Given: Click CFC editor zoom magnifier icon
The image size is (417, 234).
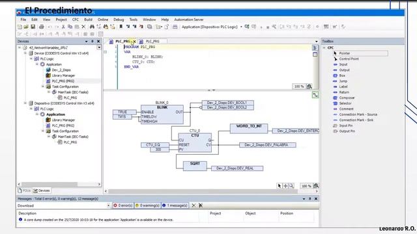Looking at the screenshot, I should tap(316, 186).
